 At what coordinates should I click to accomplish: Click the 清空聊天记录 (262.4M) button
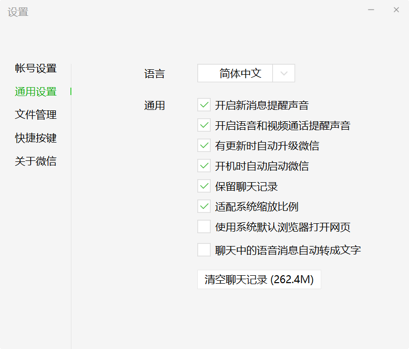pos(259,280)
